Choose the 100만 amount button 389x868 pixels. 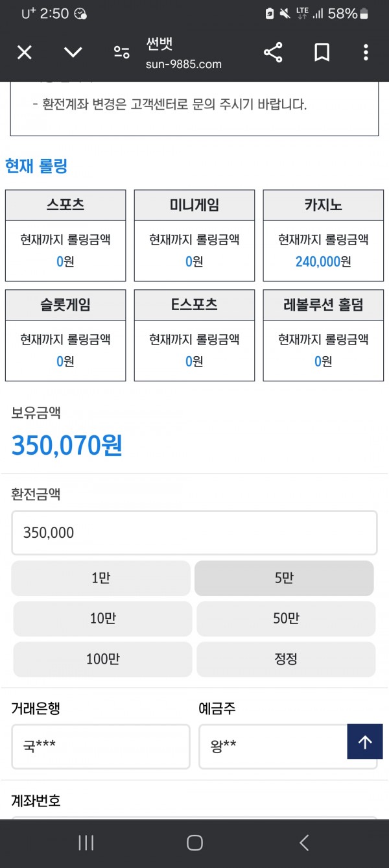[102, 660]
